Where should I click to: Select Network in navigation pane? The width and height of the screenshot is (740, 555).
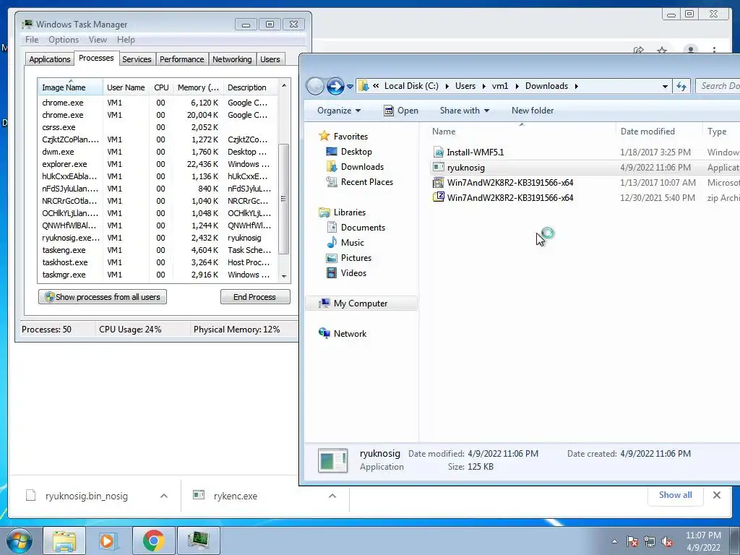350,334
